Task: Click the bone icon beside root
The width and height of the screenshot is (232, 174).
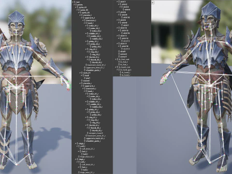Action: (74, 2)
